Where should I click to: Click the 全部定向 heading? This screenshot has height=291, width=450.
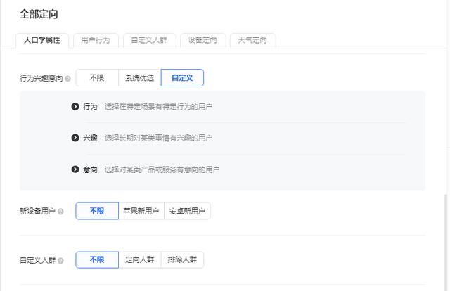coord(39,14)
